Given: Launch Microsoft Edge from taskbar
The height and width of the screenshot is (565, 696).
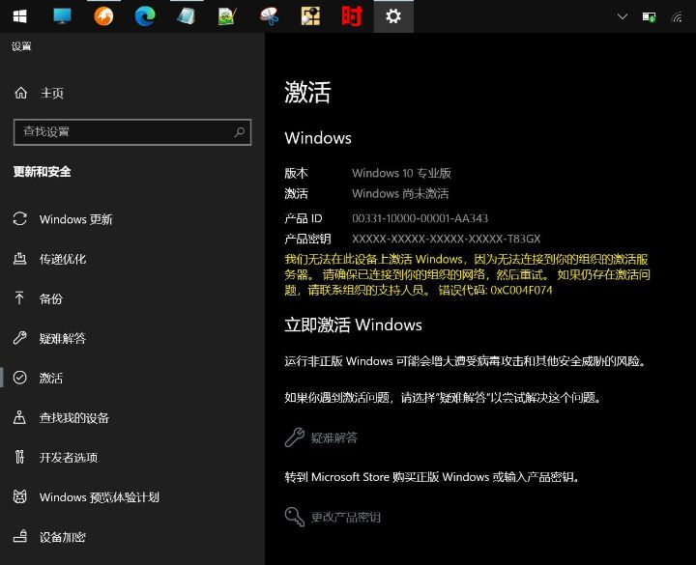Looking at the screenshot, I should point(145,16).
